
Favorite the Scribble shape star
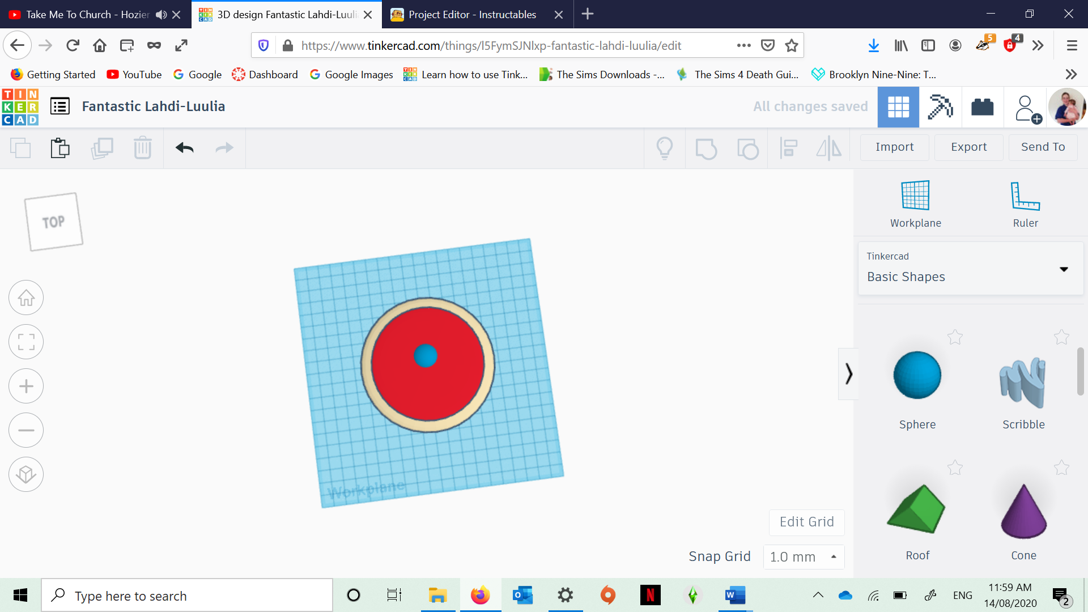(1061, 337)
